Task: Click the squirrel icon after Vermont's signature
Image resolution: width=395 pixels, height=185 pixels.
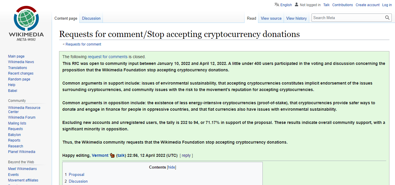Action: (x=112, y=155)
